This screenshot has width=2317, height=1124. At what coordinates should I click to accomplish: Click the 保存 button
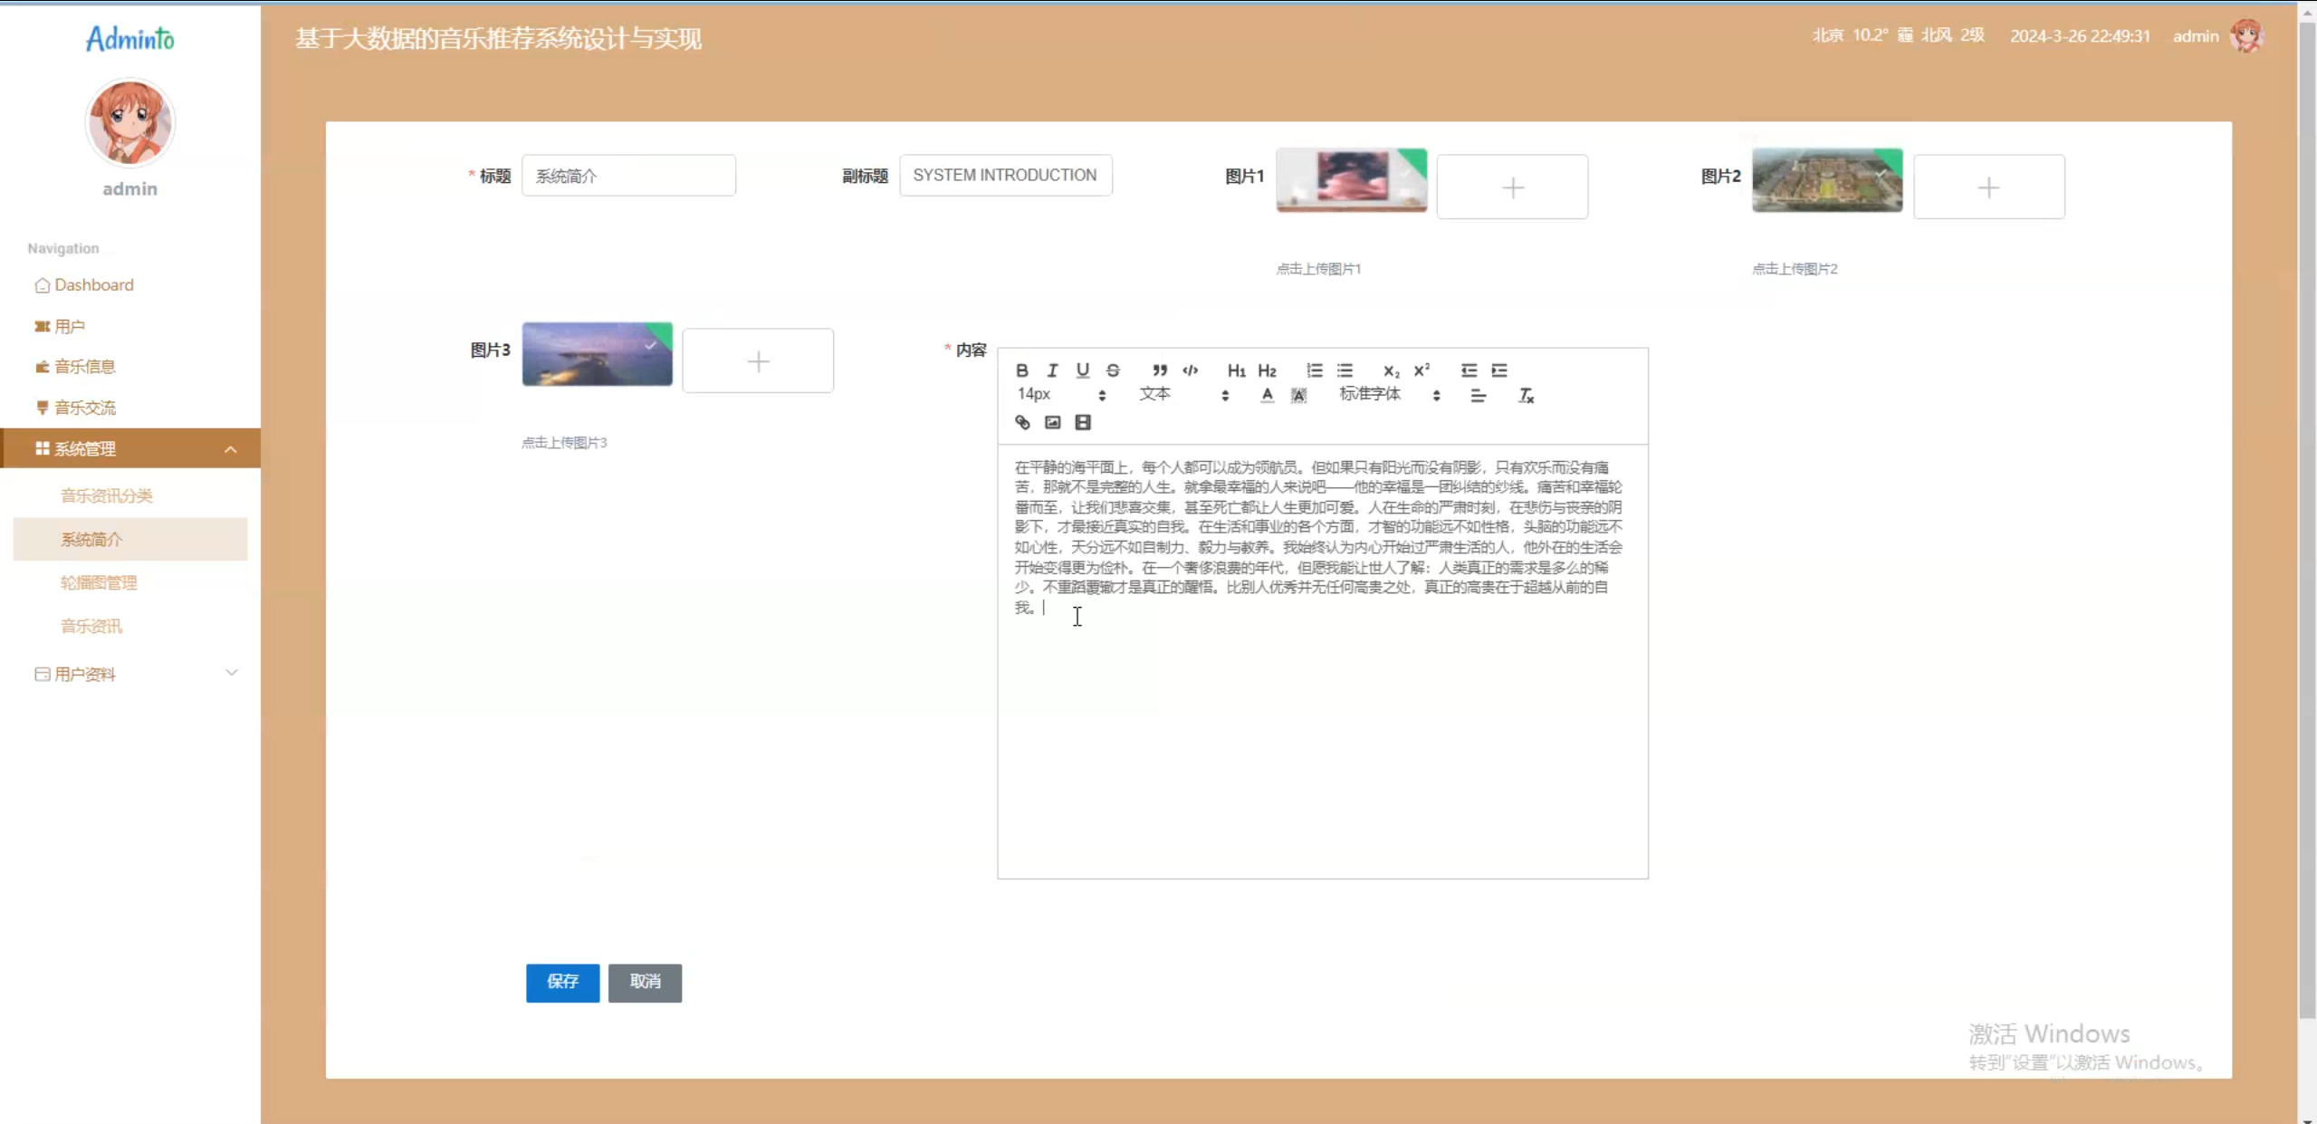(x=562, y=982)
